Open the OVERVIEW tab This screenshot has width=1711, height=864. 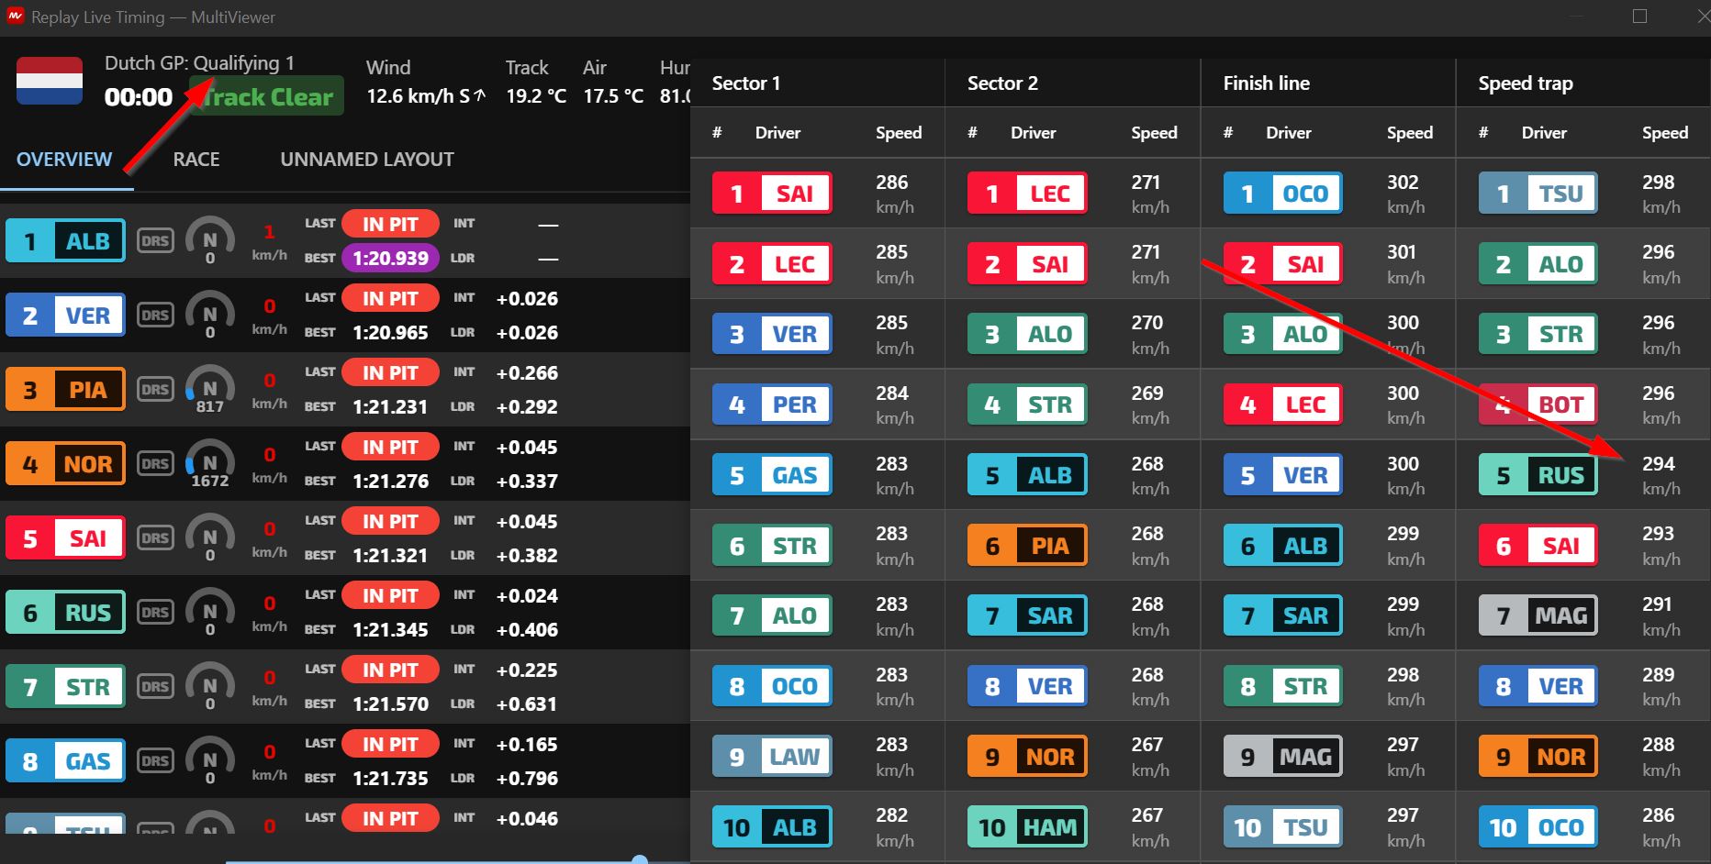point(64,160)
